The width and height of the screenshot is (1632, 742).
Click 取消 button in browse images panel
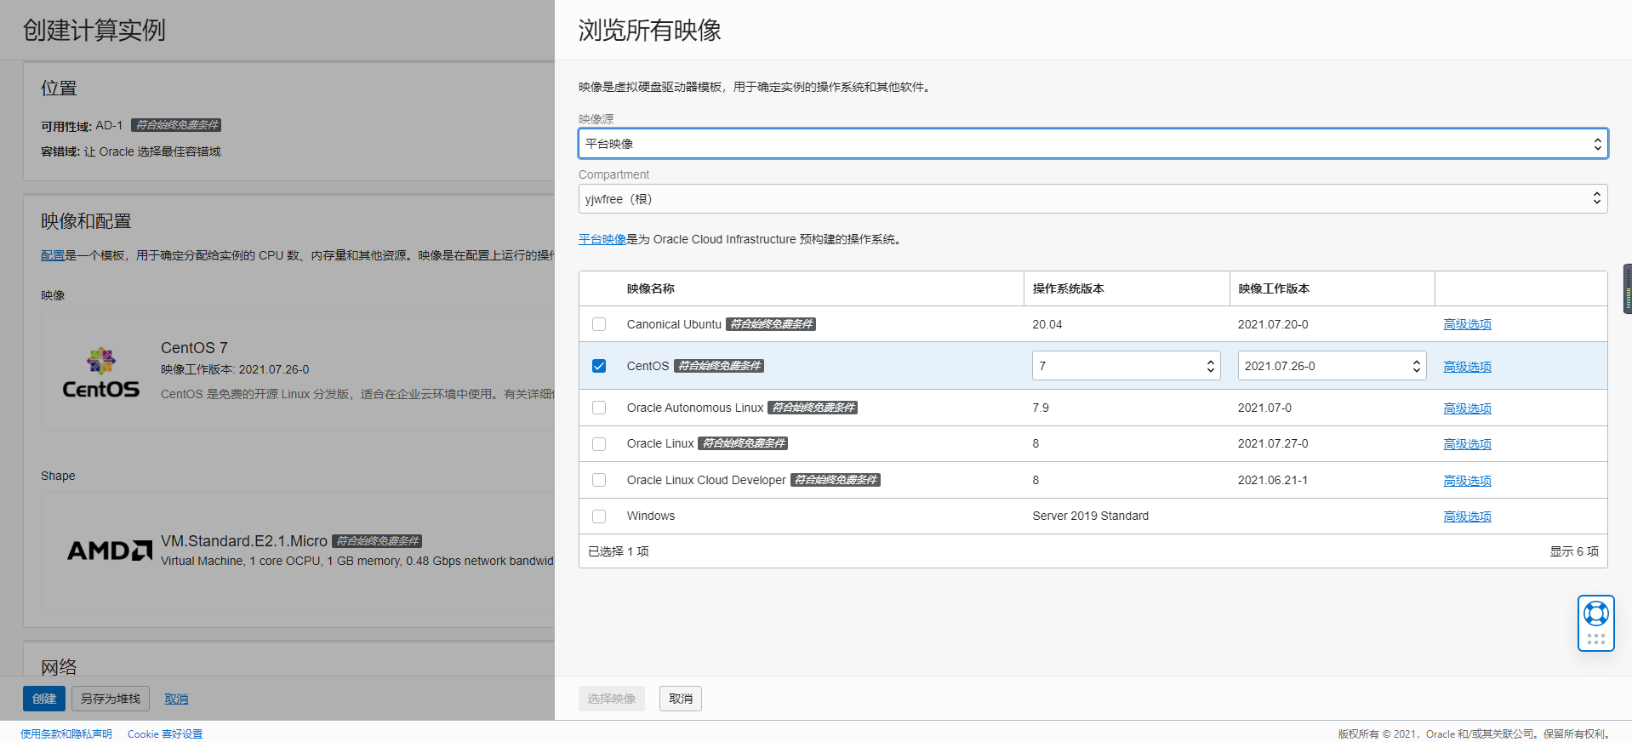tap(681, 699)
